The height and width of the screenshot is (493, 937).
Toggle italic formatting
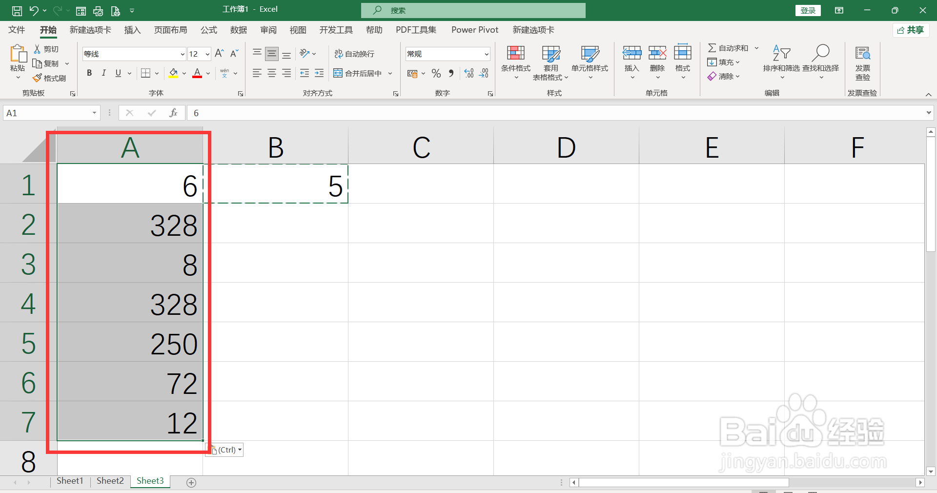pyautogui.click(x=103, y=73)
